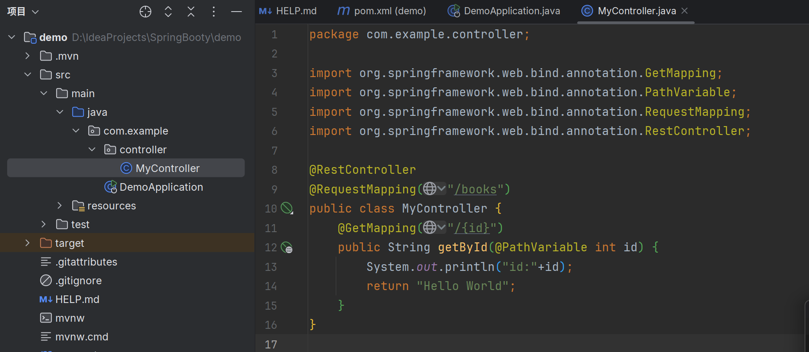
Task: Click the class icon on DemoApplication.java tab
Action: (454, 11)
